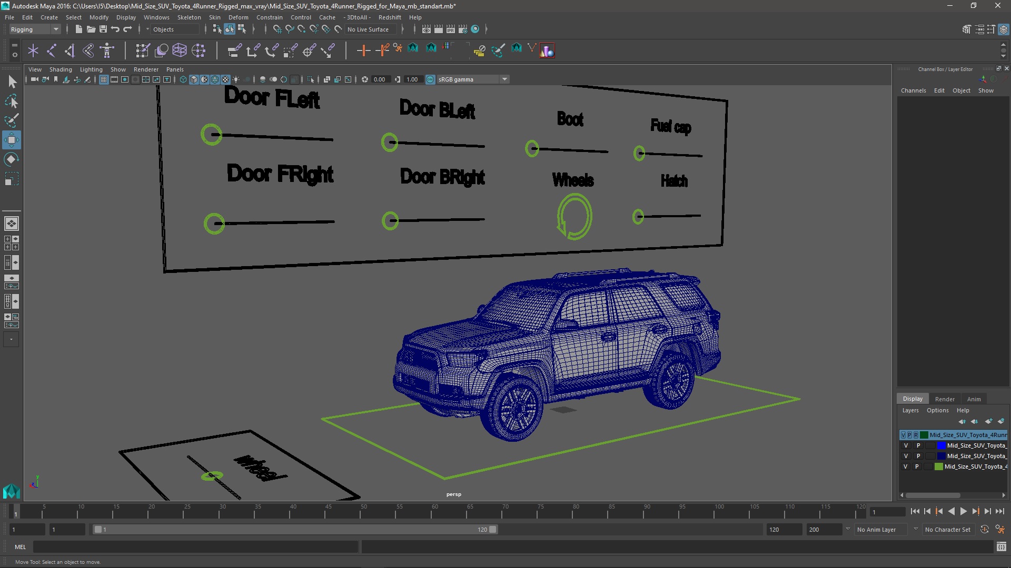Open the Script Editor icon at bottom right
Screen dimensions: 1011x568
click(x=1002, y=547)
